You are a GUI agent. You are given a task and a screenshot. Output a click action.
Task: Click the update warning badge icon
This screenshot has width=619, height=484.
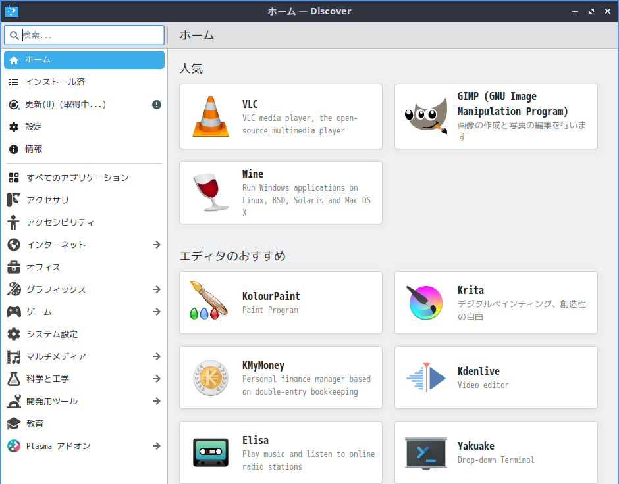click(x=157, y=105)
